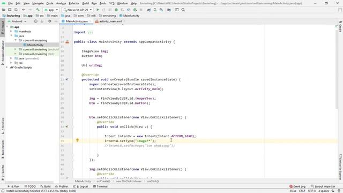Click the Save All toolbar icon
Screen dimensions: 343x193
[10, 10]
